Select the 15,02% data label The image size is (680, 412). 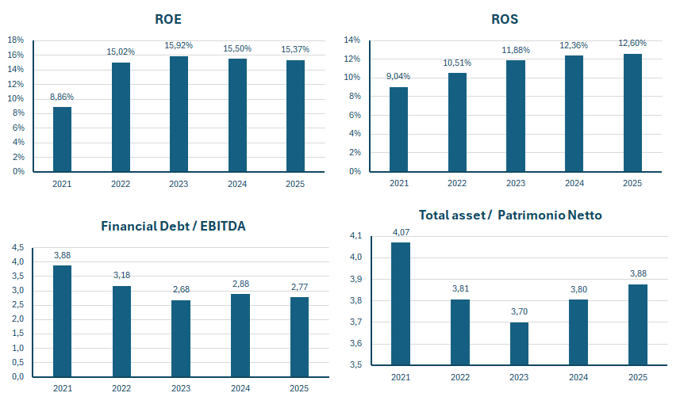(121, 52)
